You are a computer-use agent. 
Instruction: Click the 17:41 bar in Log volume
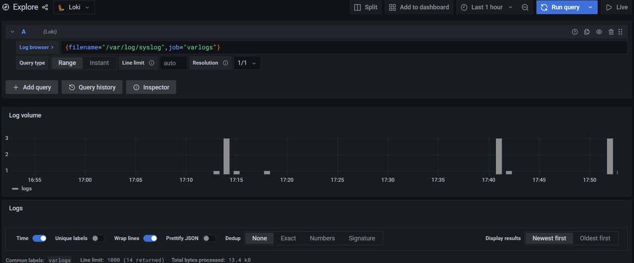[499, 156]
